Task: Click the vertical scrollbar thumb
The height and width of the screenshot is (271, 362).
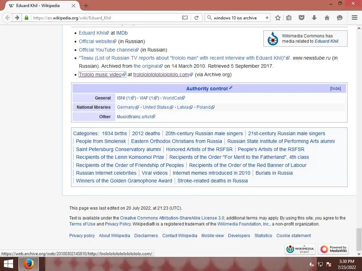Action: point(359,239)
